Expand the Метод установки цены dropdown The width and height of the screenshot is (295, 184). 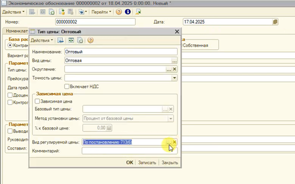click(171, 119)
